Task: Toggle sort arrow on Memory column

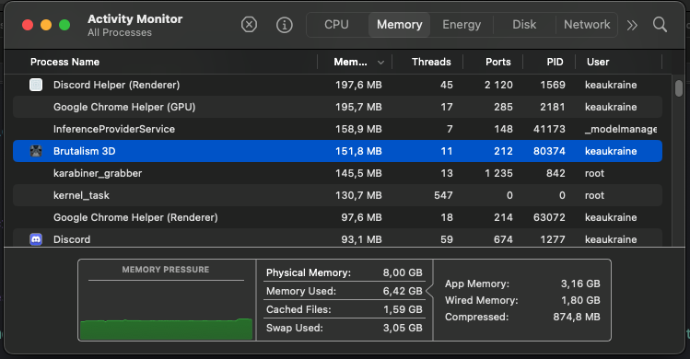Action: click(x=380, y=63)
